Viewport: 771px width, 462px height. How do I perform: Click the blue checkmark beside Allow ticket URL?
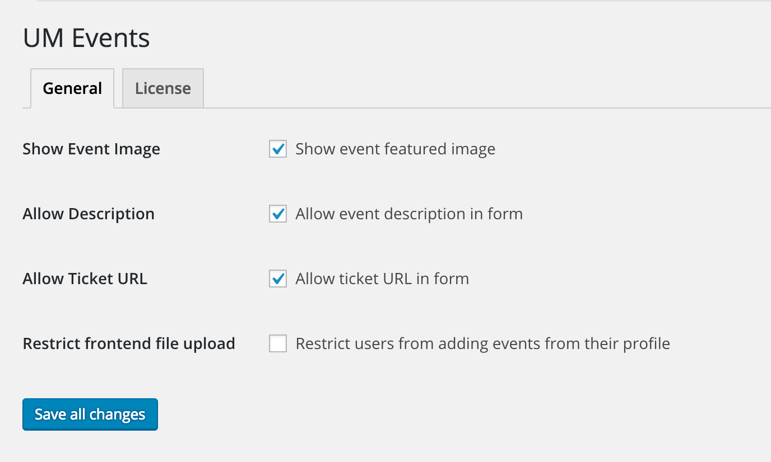click(x=278, y=279)
